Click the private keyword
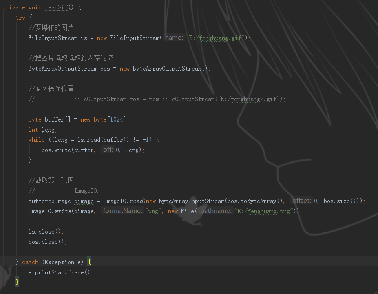The height and width of the screenshot is (294, 378). coord(13,7)
